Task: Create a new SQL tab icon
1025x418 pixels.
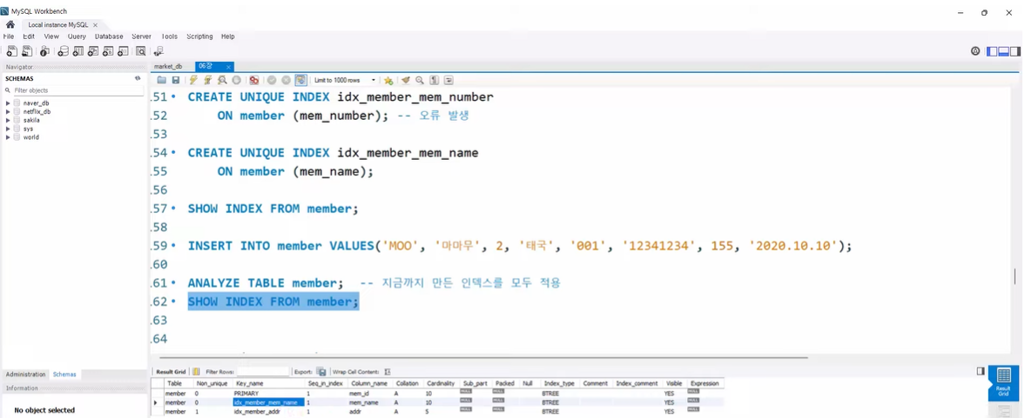Action: pos(11,51)
